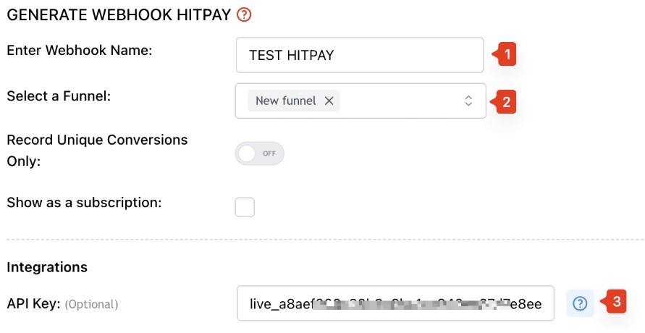The height and width of the screenshot is (333, 645).
Task: Check the Show as a subscription box
Action: [x=245, y=207]
